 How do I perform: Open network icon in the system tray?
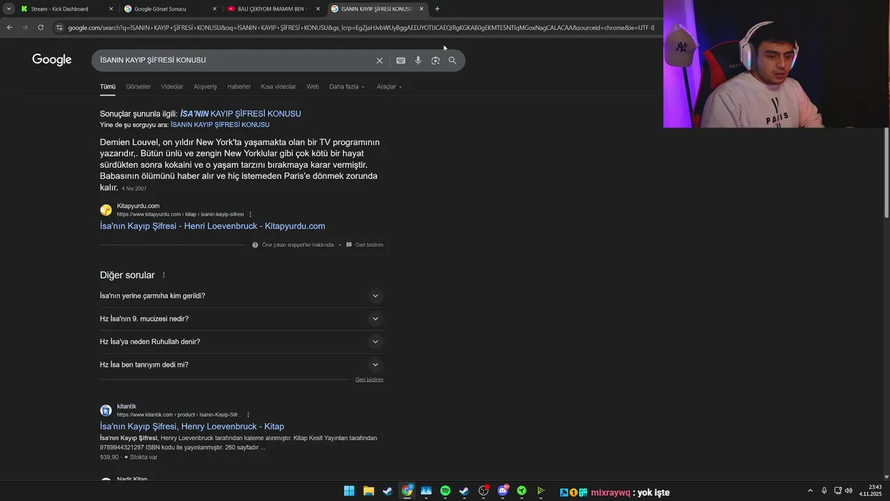click(837, 491)
